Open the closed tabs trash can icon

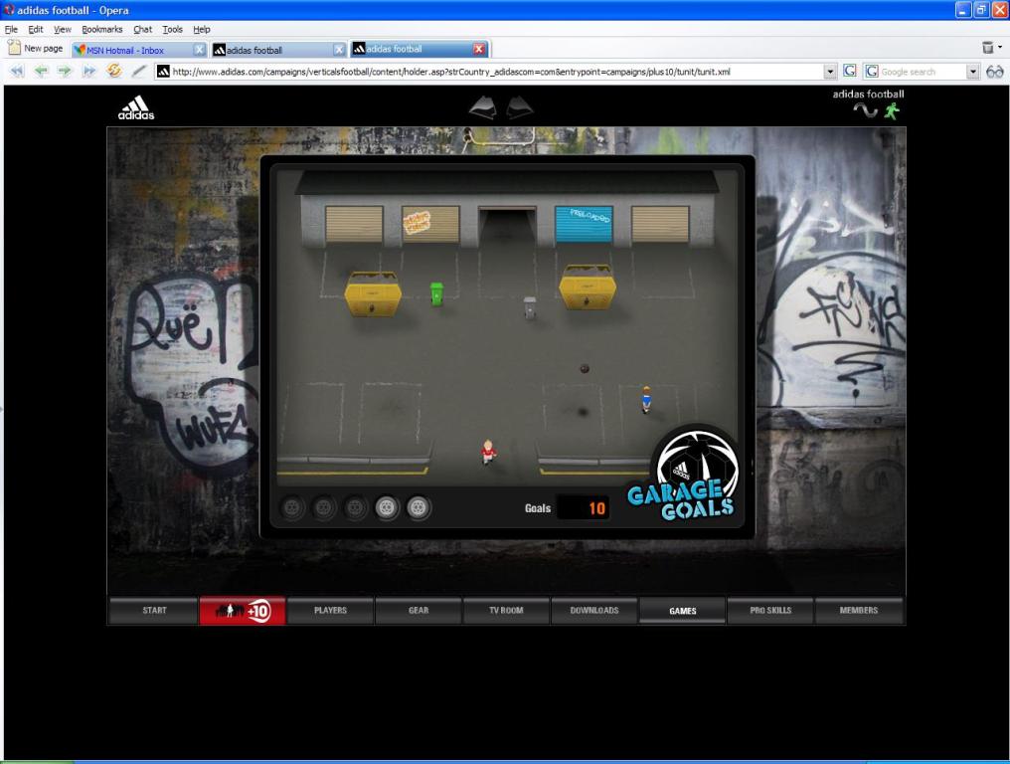pos(987,47)
